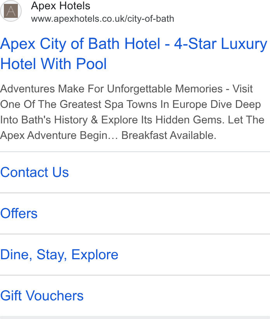Click 'Into Bath's History' description line
270x319 pixels.
[44, 120]
